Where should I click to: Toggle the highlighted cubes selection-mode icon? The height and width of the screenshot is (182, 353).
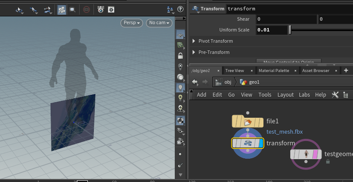(61, 9)
